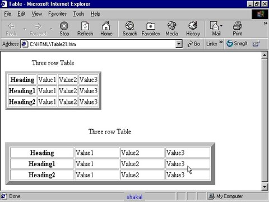Show browsing History
This screenshot has height=202, width=269.
[193, 29]
